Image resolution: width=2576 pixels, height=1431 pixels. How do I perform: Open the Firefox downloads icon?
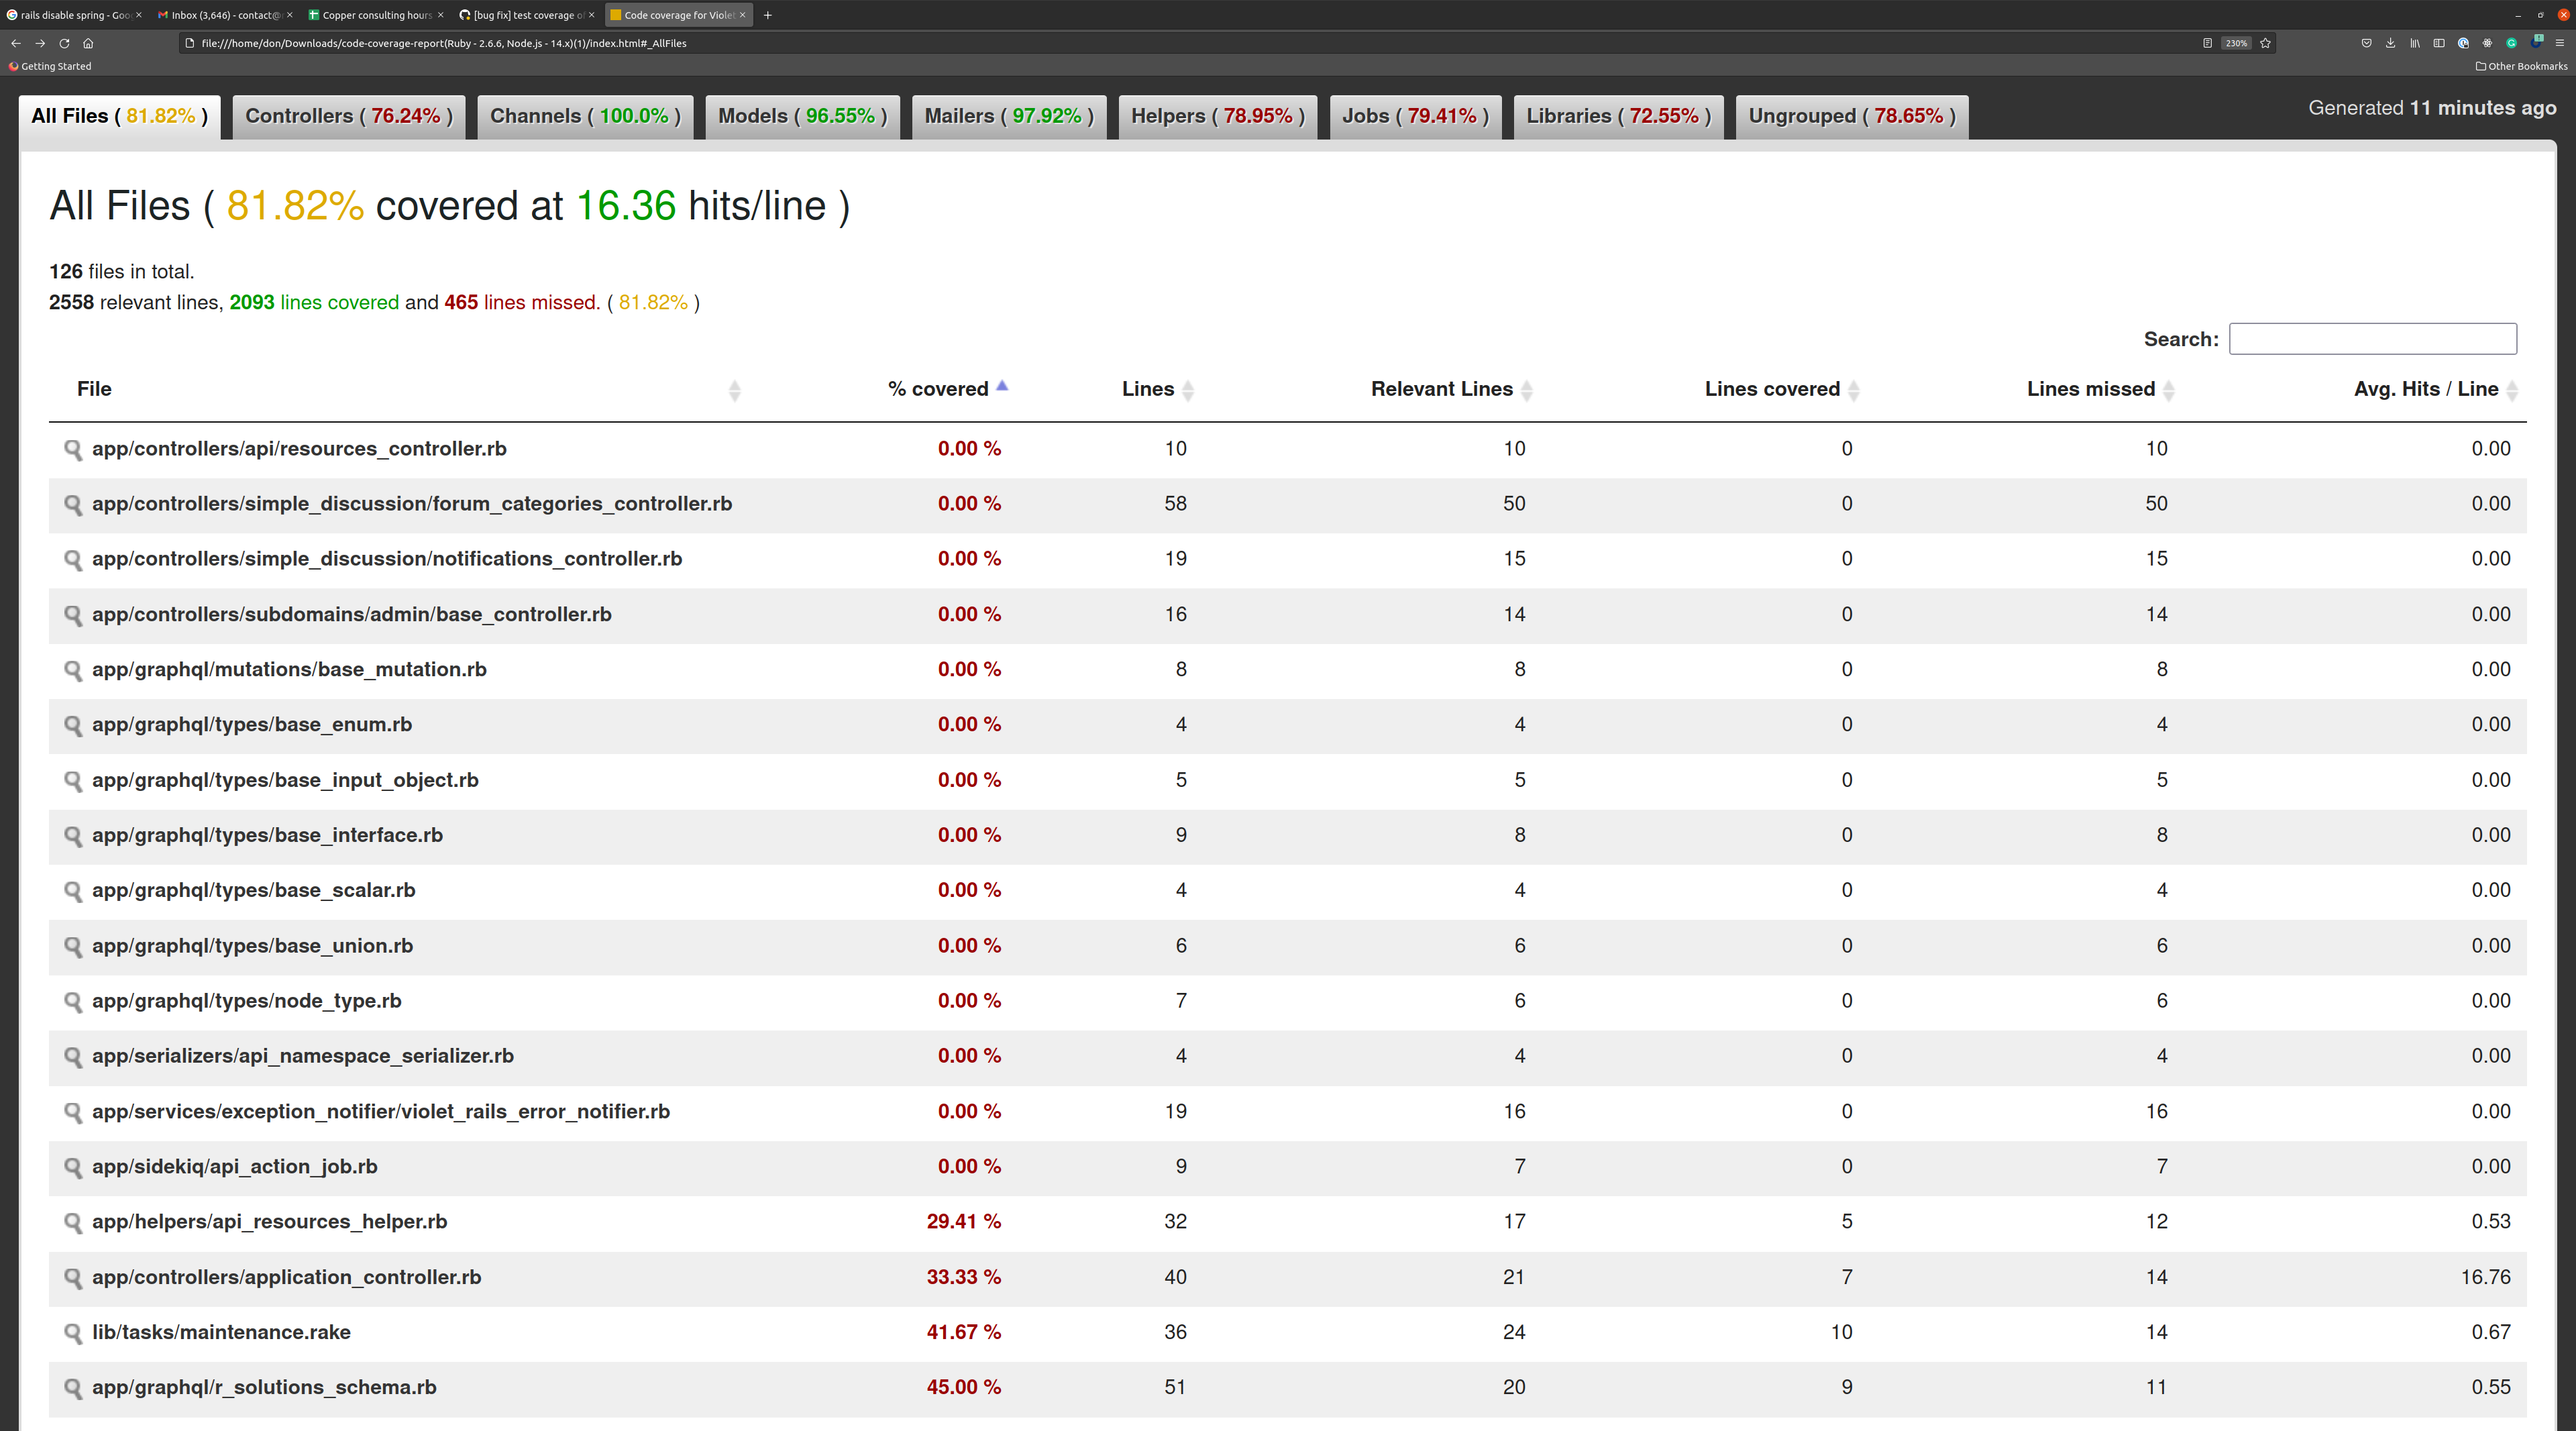(x=2391, y=43)
